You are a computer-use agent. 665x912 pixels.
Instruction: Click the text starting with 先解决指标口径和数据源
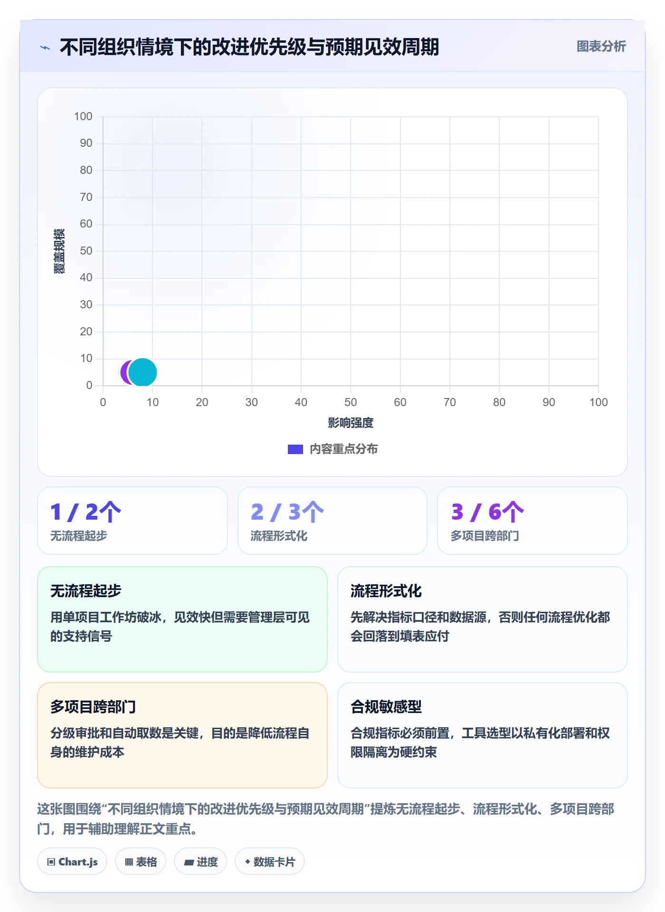click(x=480, y=627)
